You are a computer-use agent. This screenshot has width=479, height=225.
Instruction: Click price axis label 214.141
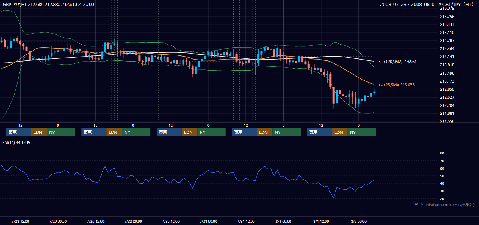[x=447, y=57]
